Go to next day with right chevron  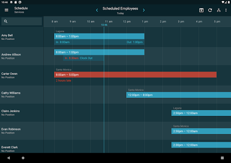144,10
